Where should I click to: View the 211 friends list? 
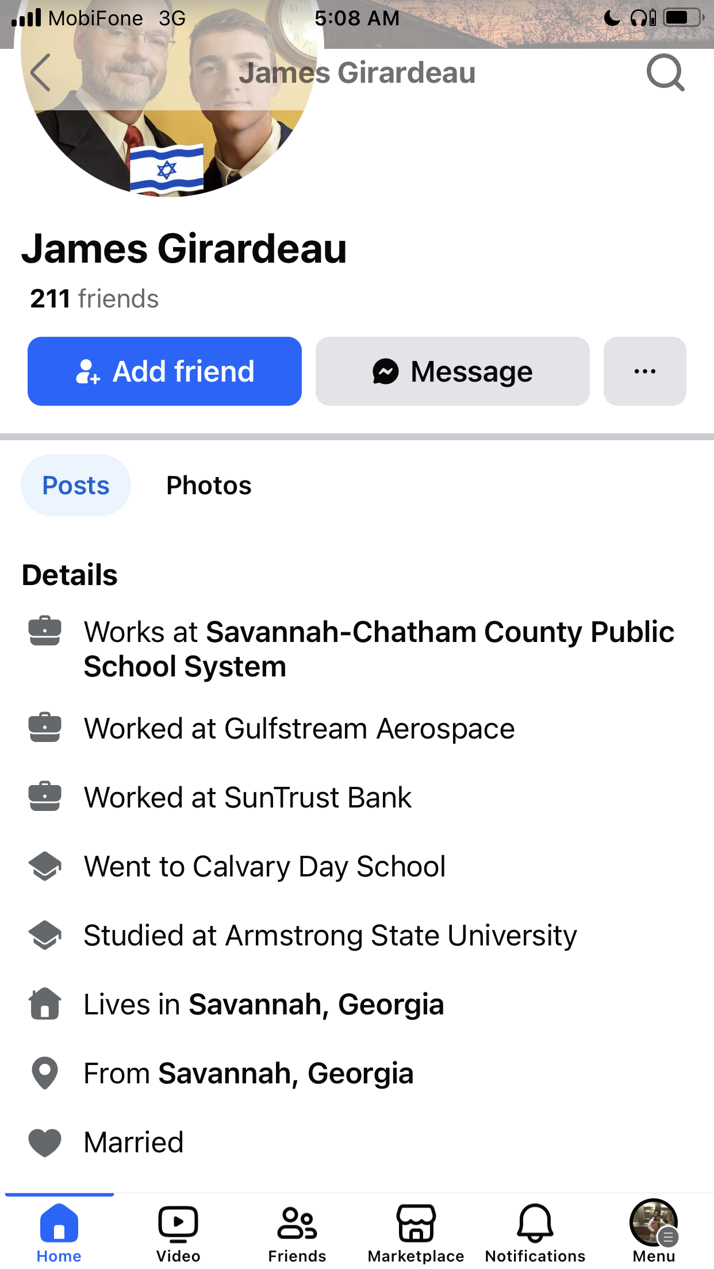(94, 299)
